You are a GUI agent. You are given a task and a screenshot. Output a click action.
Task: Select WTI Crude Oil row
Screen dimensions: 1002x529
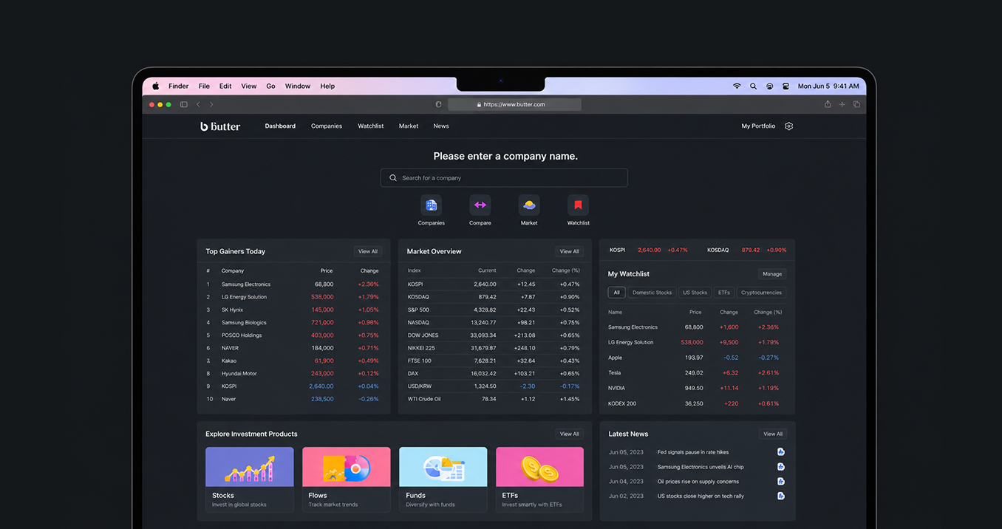494,399
